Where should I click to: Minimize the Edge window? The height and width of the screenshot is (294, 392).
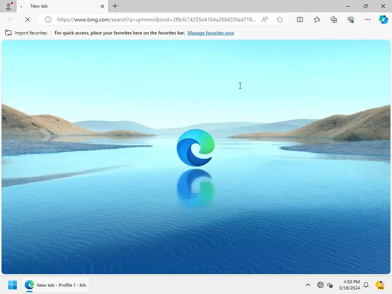(348, 6)
